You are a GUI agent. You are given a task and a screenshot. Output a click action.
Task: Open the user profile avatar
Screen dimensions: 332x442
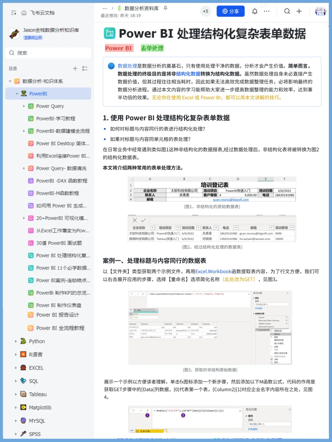point(321,11)
